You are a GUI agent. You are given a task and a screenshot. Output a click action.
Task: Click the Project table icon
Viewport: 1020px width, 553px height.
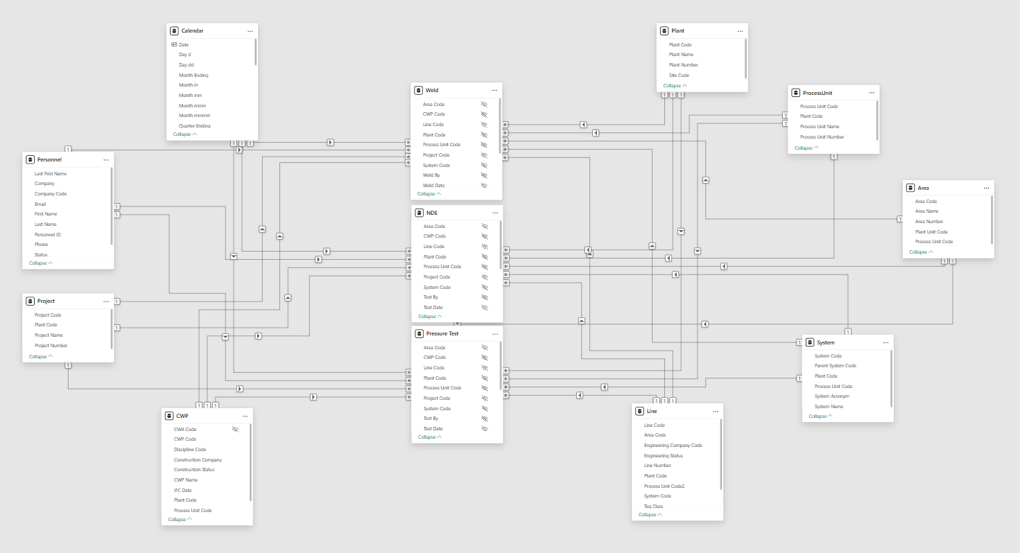click(30, 301)
